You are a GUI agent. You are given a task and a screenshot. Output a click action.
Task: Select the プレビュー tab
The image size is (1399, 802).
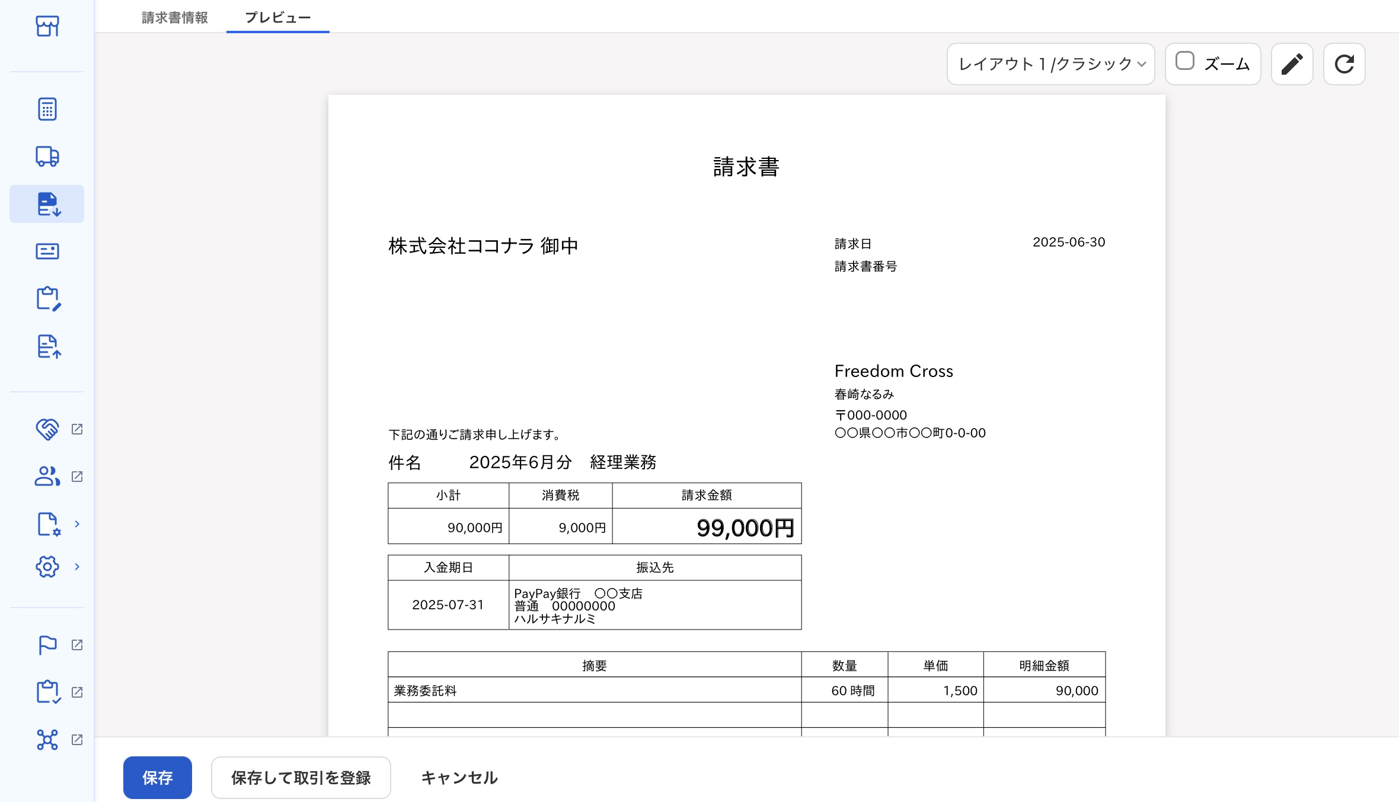(277, 18)
